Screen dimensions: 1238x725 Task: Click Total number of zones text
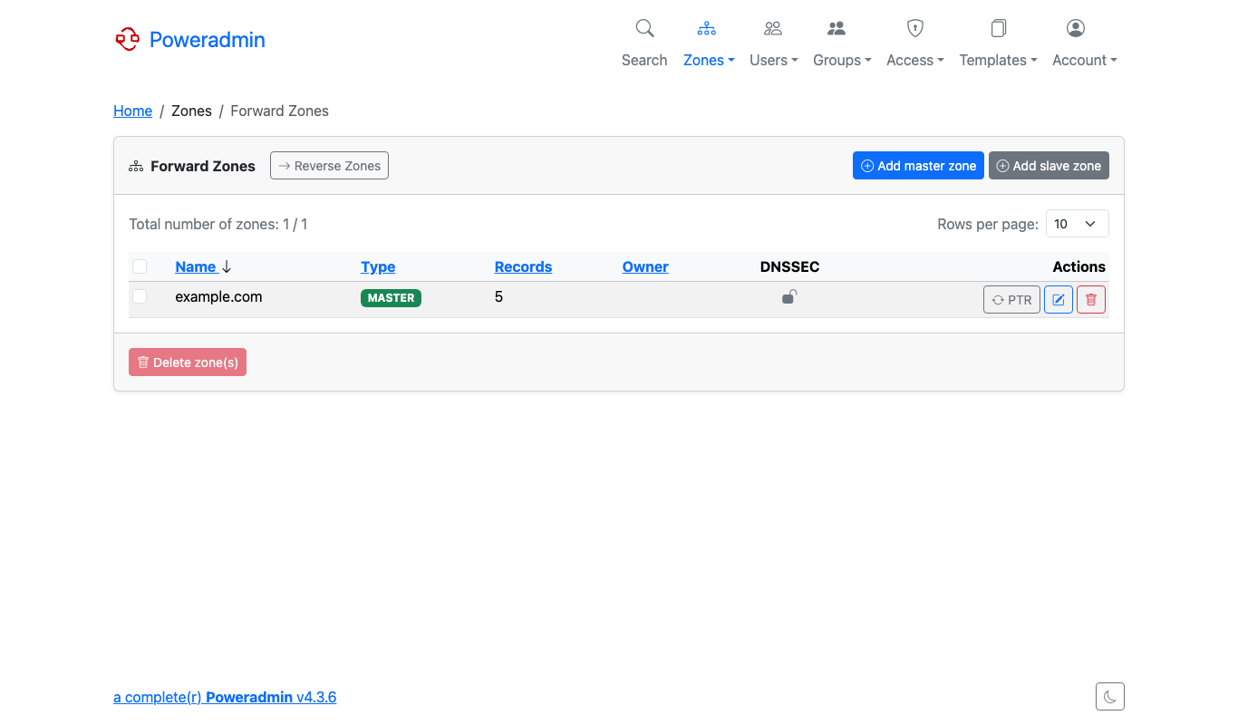pos(218,224)
